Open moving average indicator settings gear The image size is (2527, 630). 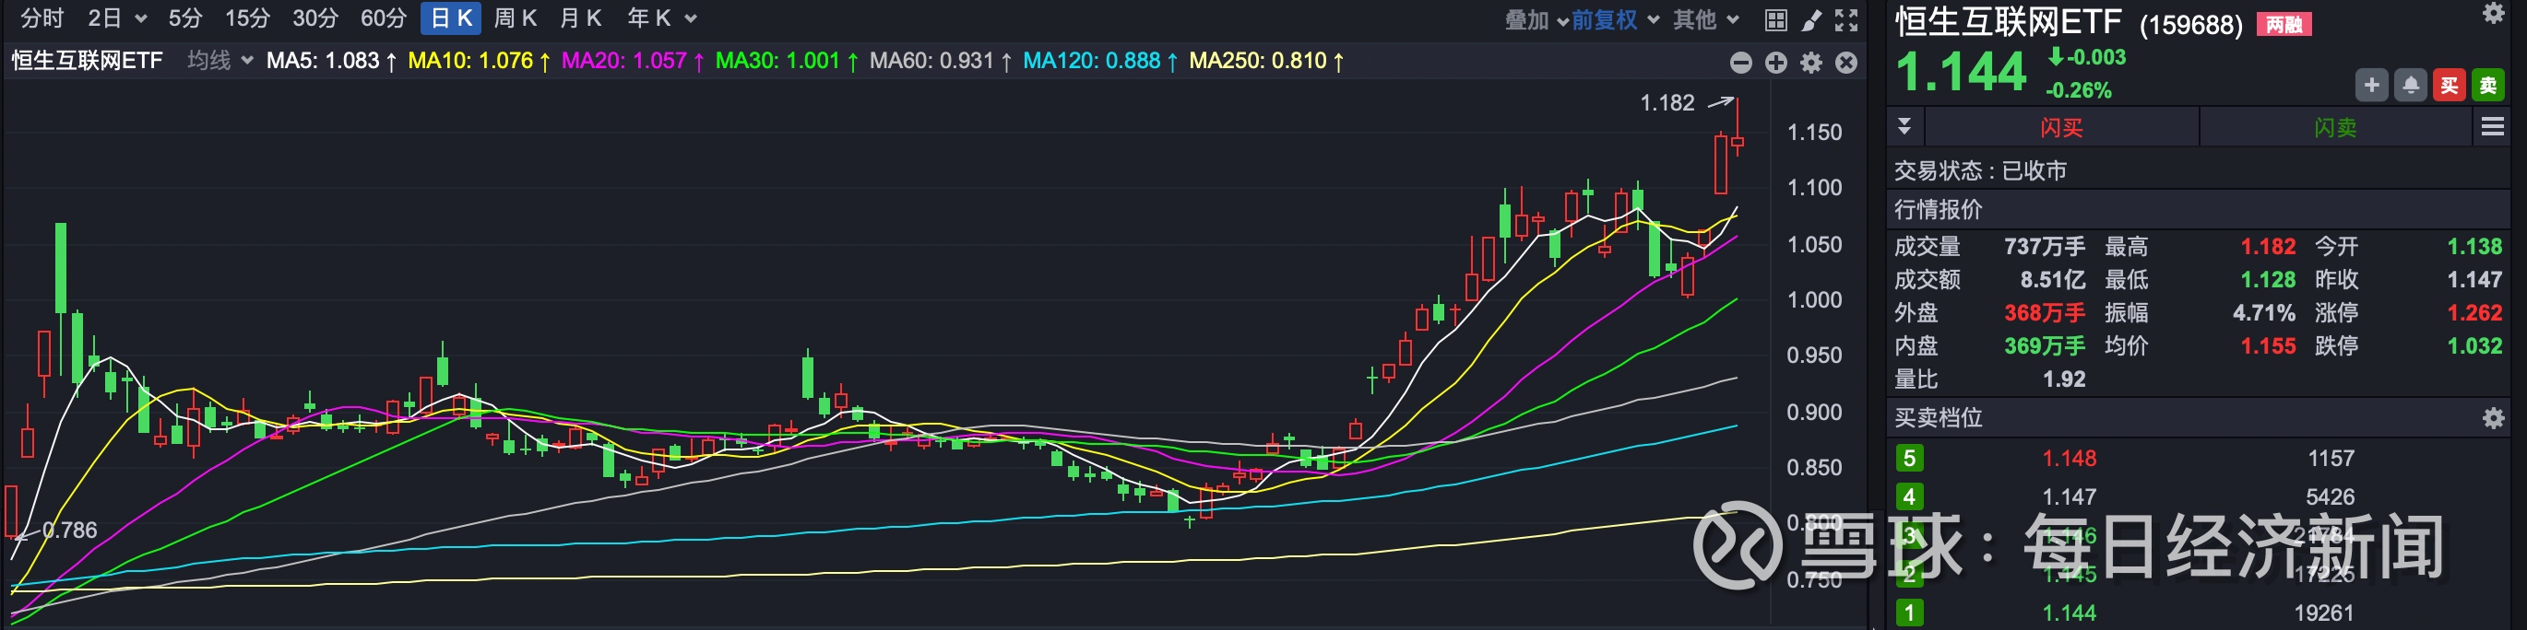1812,63
